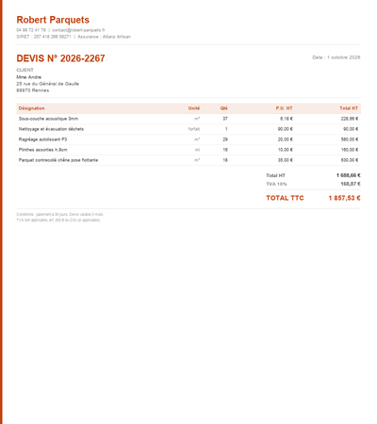The height and width of the screenshot is (424, 377).
Task: Select the Plinthes assorties h.8cm row
Action: (x=188, y=150)
